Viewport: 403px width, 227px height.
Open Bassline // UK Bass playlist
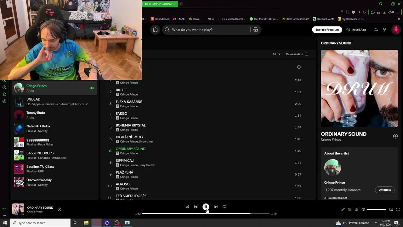54,169
